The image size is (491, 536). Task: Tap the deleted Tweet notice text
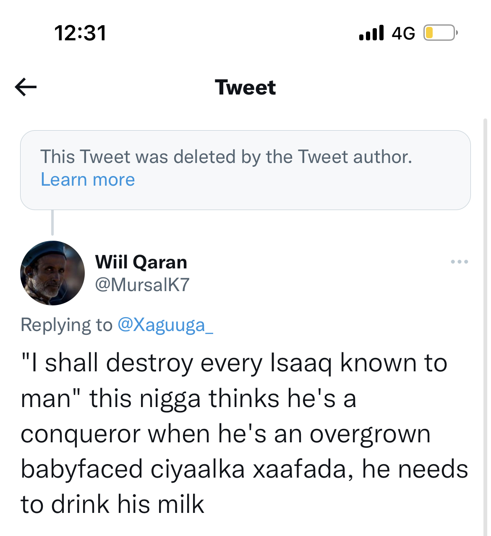226,157
